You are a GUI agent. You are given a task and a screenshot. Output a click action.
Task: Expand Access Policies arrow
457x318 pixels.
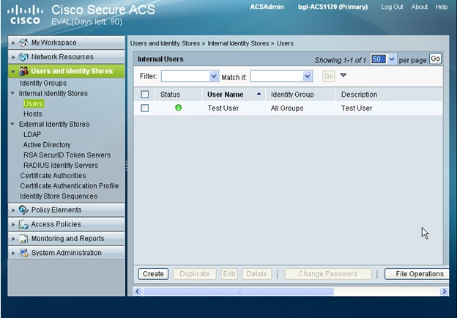pyautogui.click(x=13, y=224)
